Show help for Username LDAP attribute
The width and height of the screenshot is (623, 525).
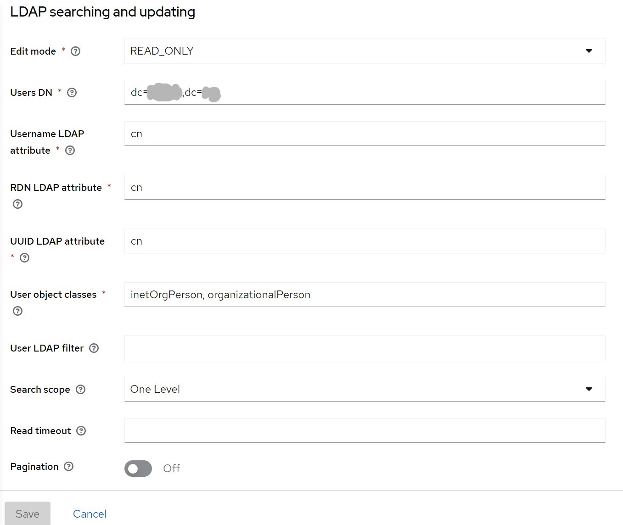tap(70, 151)
